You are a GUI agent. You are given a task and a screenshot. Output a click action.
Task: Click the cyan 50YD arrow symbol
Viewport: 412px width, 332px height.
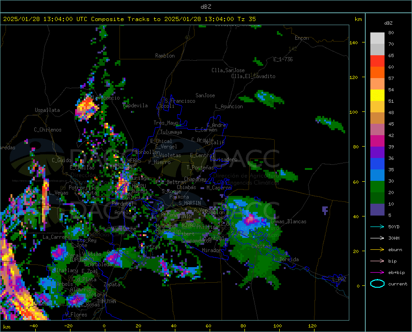pyautogui.click(x=377, y=227)
